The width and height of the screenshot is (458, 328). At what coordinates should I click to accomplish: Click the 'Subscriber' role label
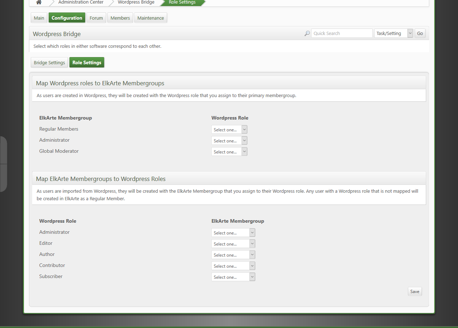click(x=51, y=276)
